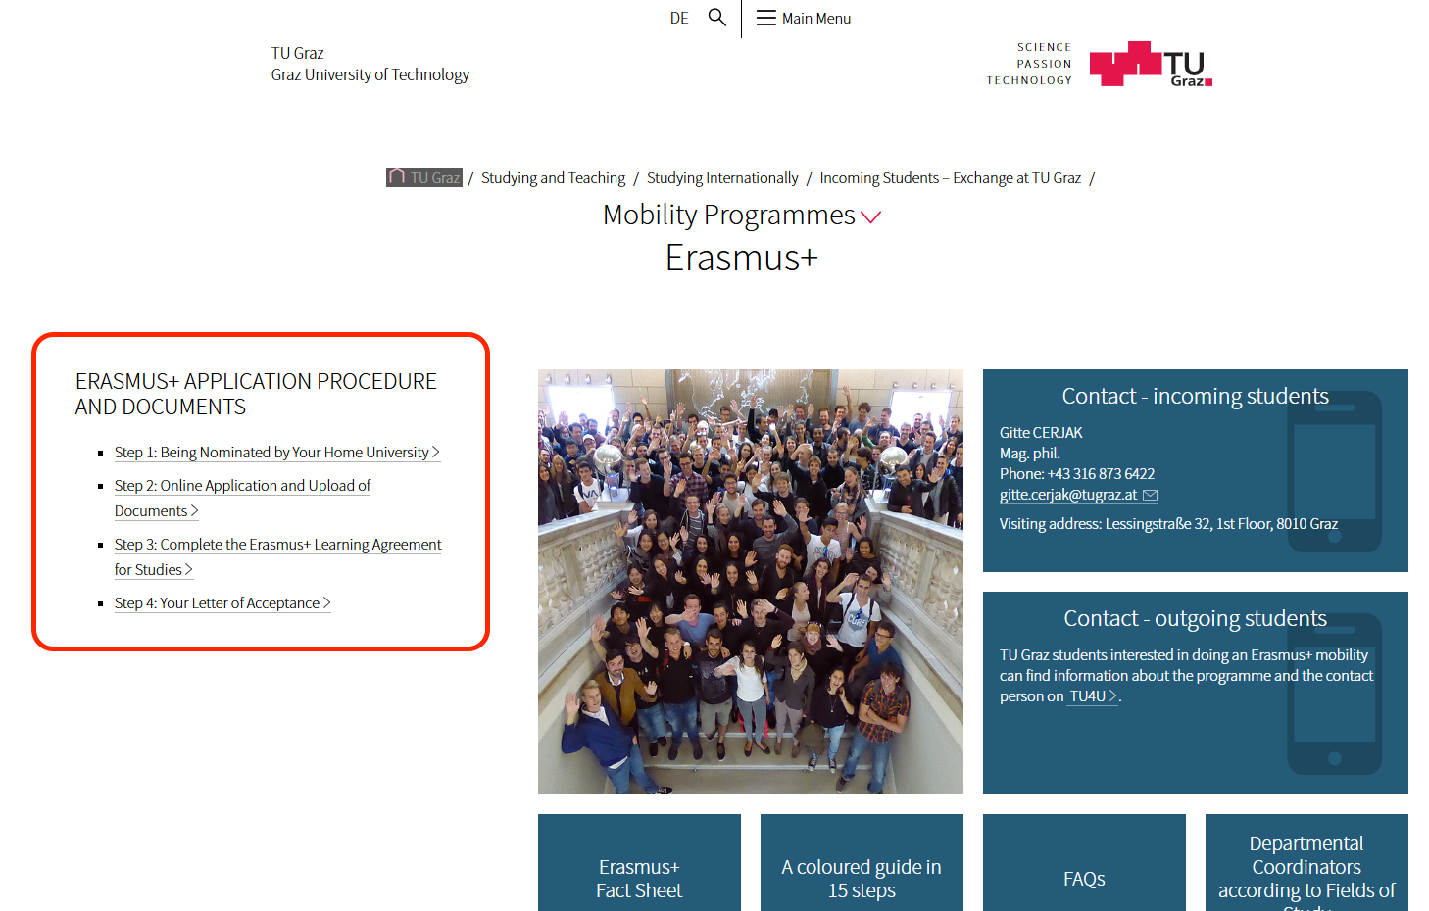This screenshot has width=1429, height=911.
Task: Open Incoming Students – Exchange at TU Graz breadcrumb
Action: (951, 177)
